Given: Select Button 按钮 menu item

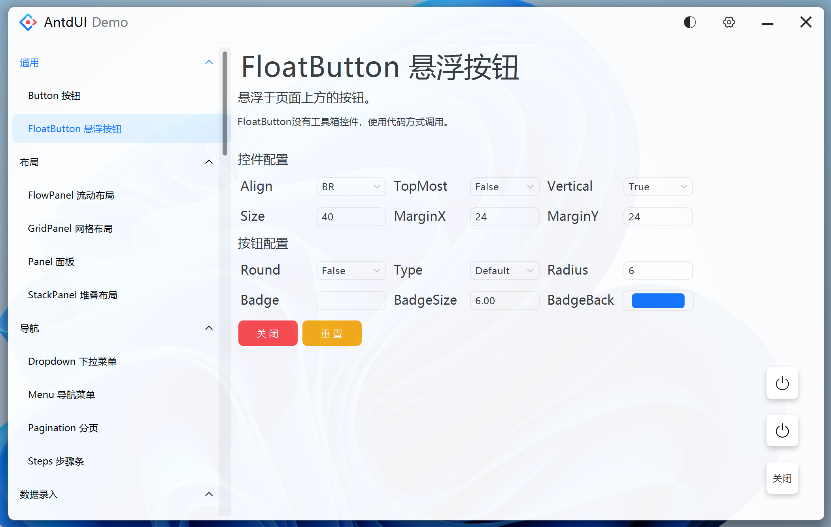Looking at the screenshot, I should click(x=54, y=96).
